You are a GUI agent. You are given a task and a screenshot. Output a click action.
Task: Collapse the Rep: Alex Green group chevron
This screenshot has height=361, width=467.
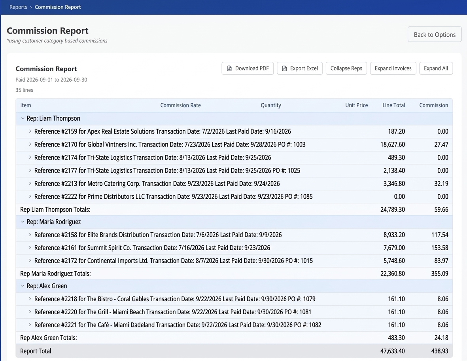(x=23, y=286)
